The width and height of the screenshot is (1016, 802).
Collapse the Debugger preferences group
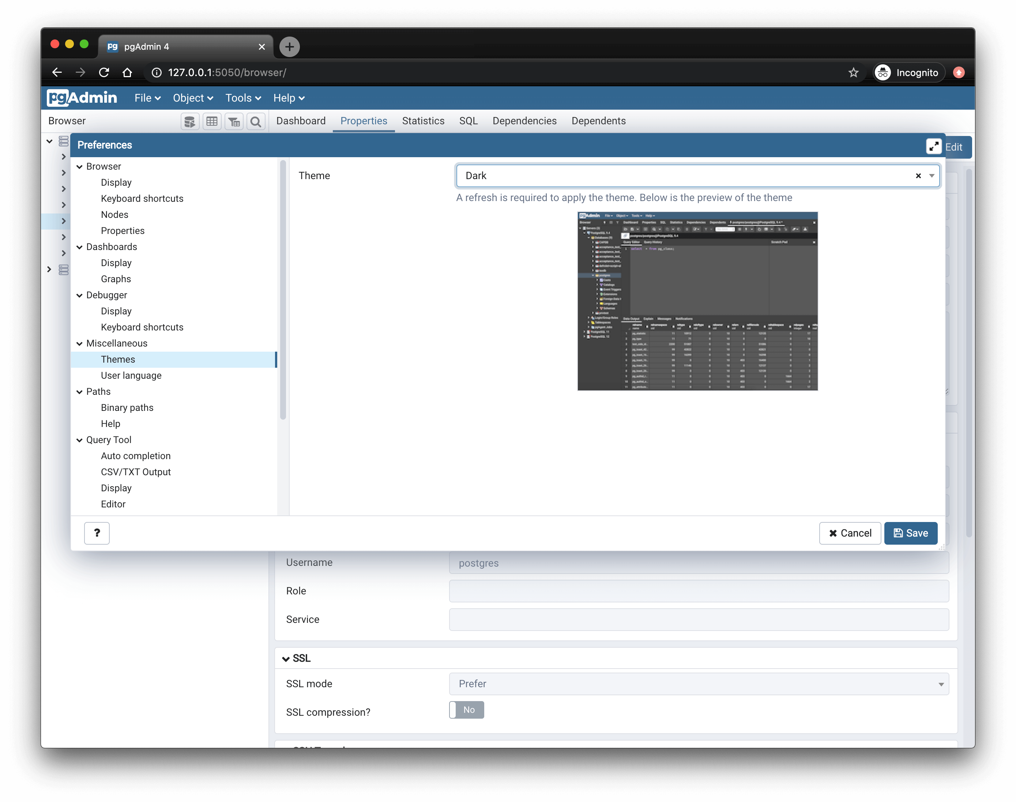point(79,295)
